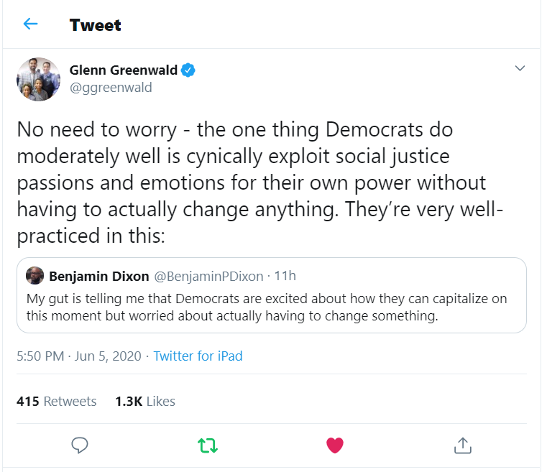The width and height of the screenshot is (547, 472).
Task: Open Benjamin Dixon's quoted profile name
Action: pos(98,276)
